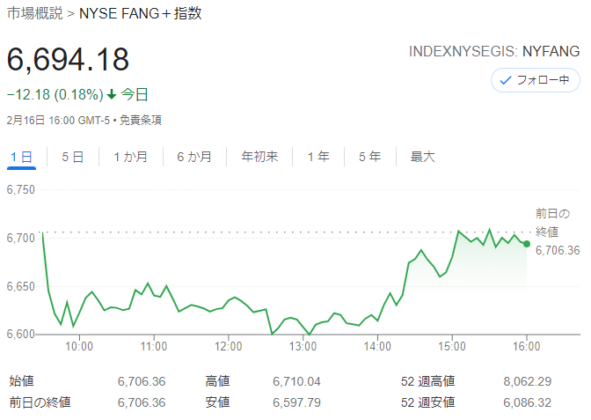Click the 安値 value 6,597.79
The width and height of the screenshot is (591, 420).
click(296, 402)
